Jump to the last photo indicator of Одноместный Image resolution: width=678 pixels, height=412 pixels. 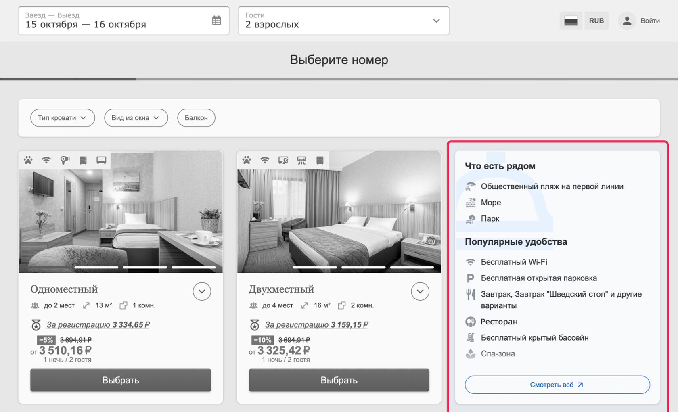(x=194, y=267)
